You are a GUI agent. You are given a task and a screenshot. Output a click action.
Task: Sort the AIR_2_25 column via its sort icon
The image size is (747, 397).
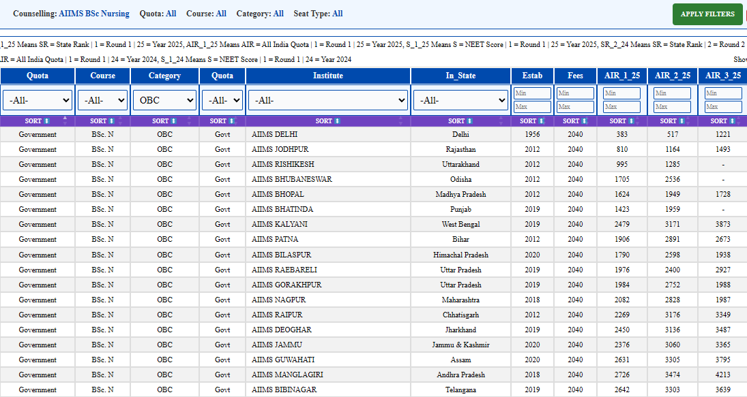point(682,121)
